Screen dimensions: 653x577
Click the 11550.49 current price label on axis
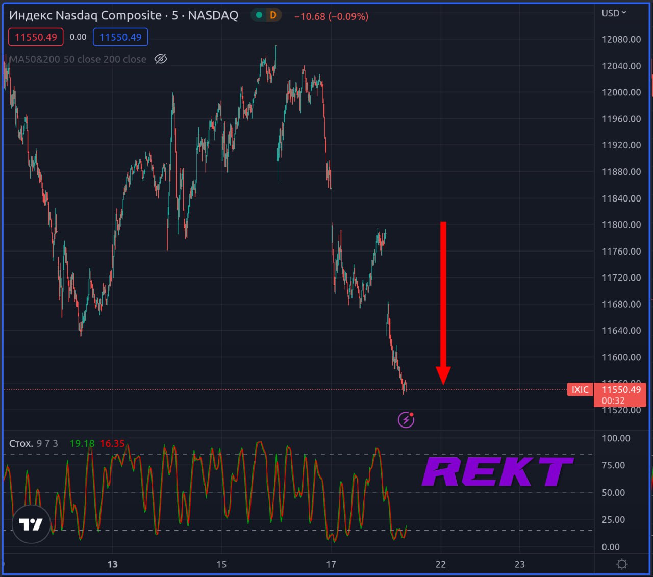620,390
